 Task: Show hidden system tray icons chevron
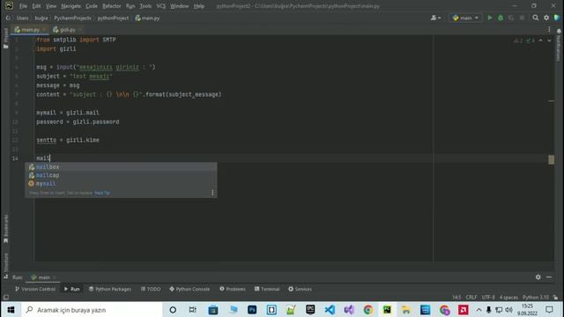[479, 309]
